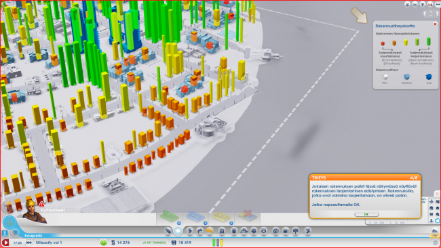Click the RCI demand bars
441x248 pixels.
218,243
